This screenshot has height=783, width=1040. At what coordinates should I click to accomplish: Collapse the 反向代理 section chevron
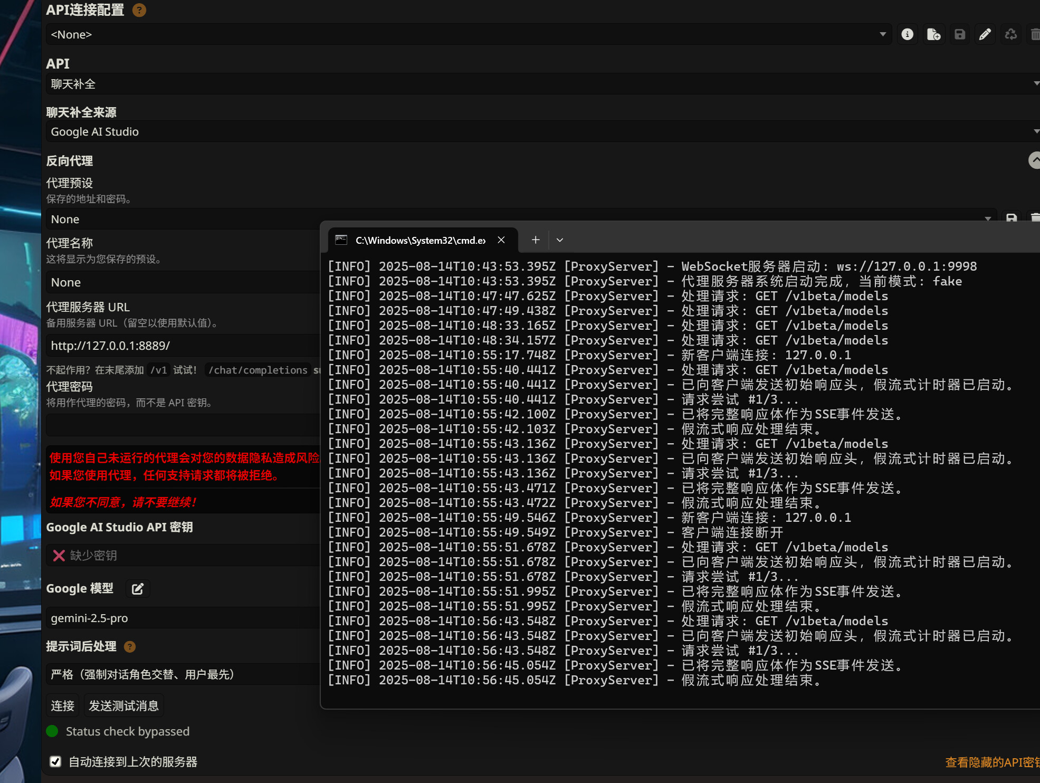1035,160
